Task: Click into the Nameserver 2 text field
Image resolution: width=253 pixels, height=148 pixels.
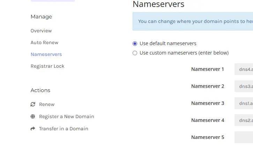Action: pyautogui.click(x=244, y=86)
